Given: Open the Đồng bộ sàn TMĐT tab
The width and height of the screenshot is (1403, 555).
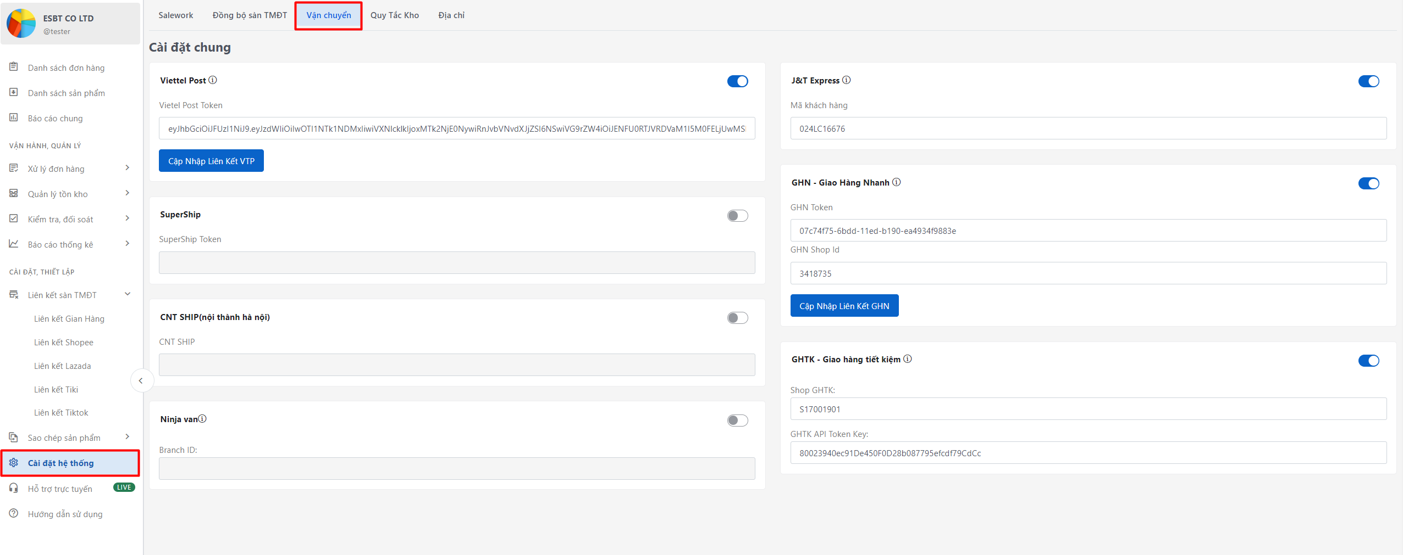Looking at the screenshot, I should (250, 15).
